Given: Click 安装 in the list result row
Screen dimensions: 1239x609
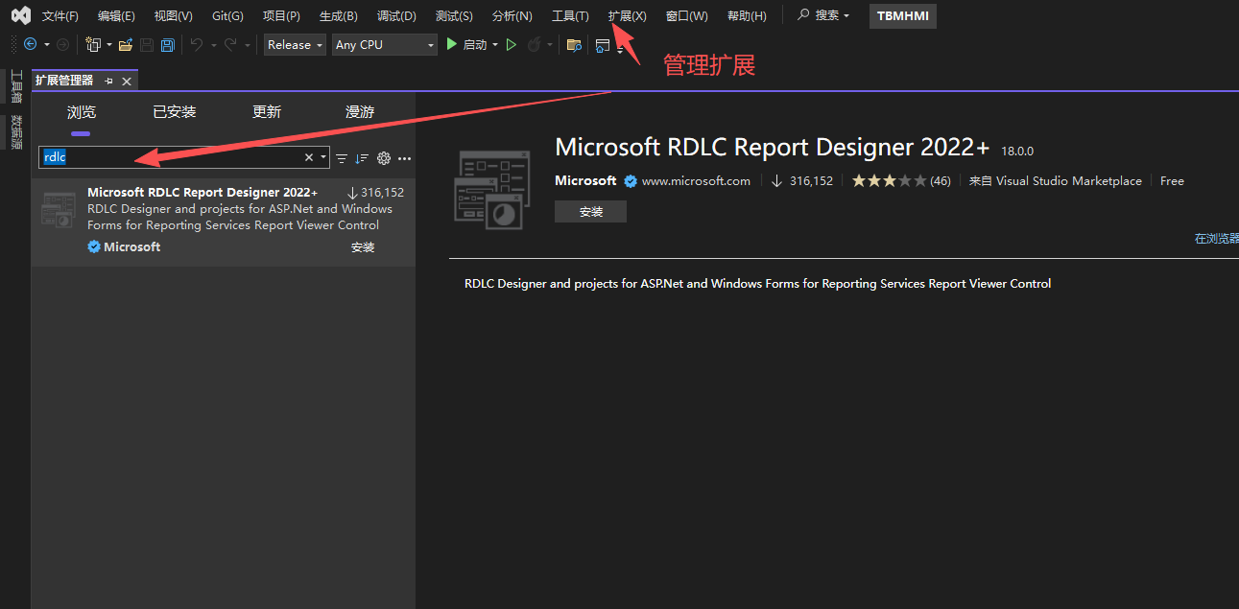Looking at the screenshot, I should (x=363, y=247).
